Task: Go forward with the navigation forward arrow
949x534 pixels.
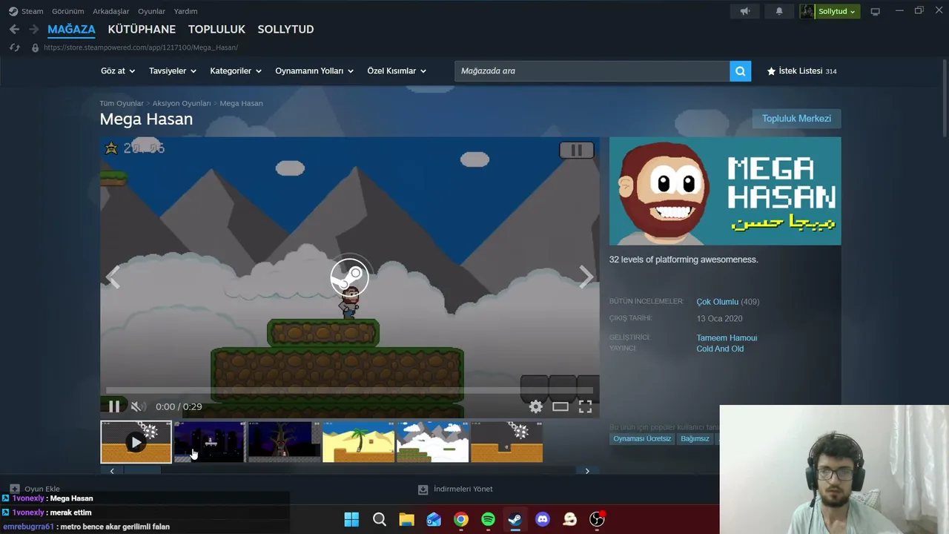Action: (33, 29)
